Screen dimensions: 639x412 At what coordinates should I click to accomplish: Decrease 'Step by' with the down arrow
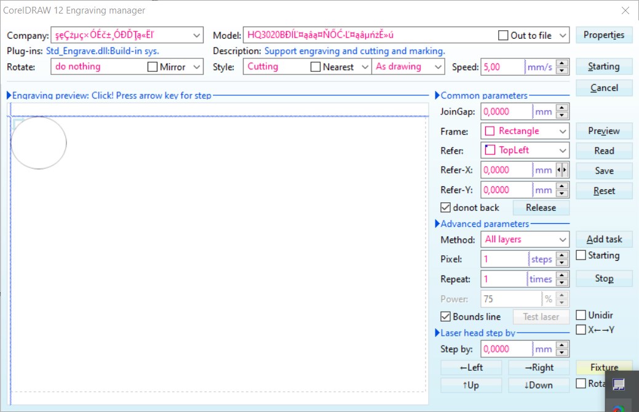pyautogui.click(x=562, y=353)
